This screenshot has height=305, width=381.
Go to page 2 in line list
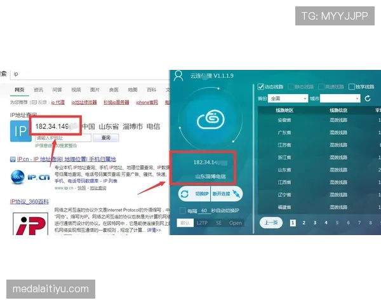pos(304,222)
